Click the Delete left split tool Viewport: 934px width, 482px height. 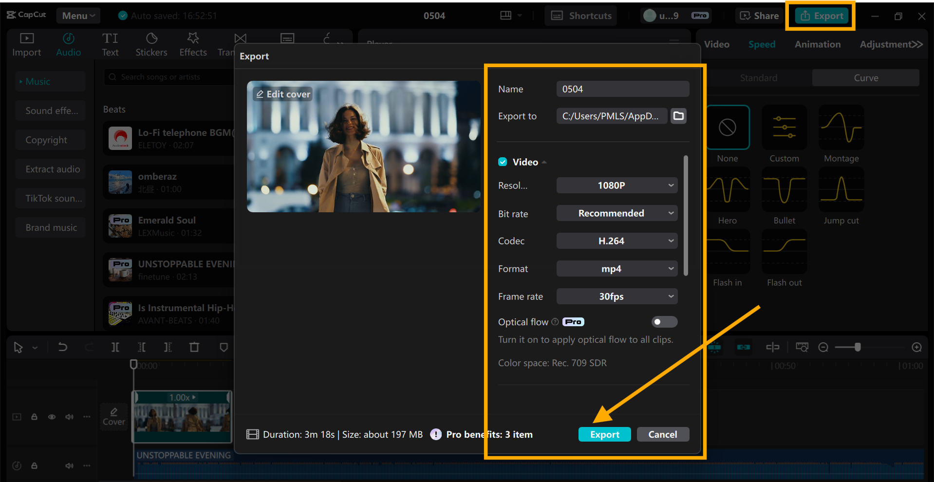pyautogui.click(x=142, y=347)
